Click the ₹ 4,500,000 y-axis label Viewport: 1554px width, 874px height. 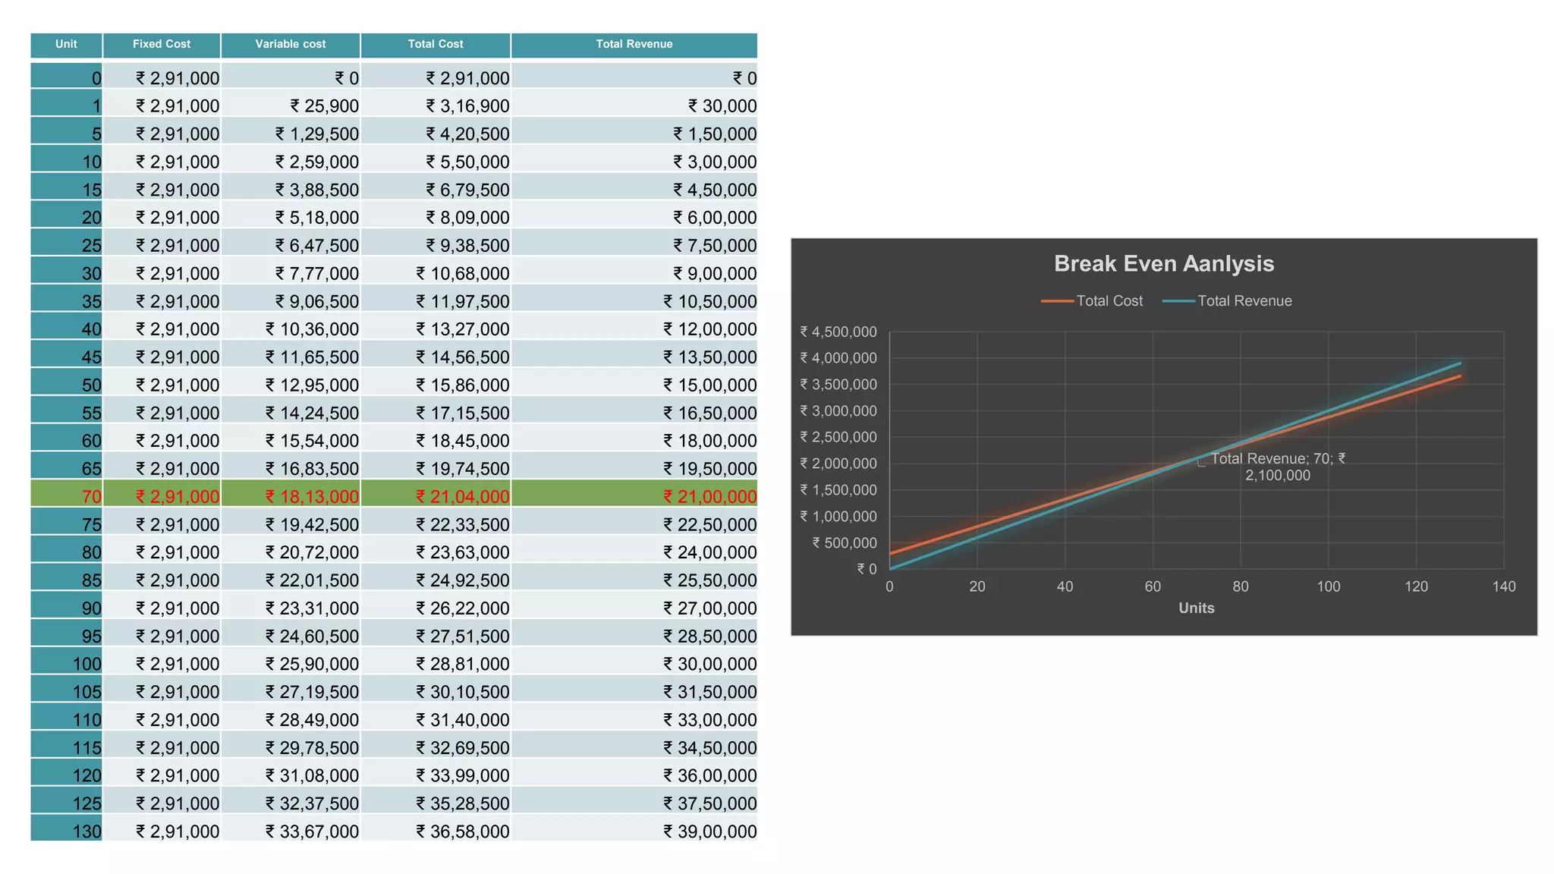click(x=838, y=332)
